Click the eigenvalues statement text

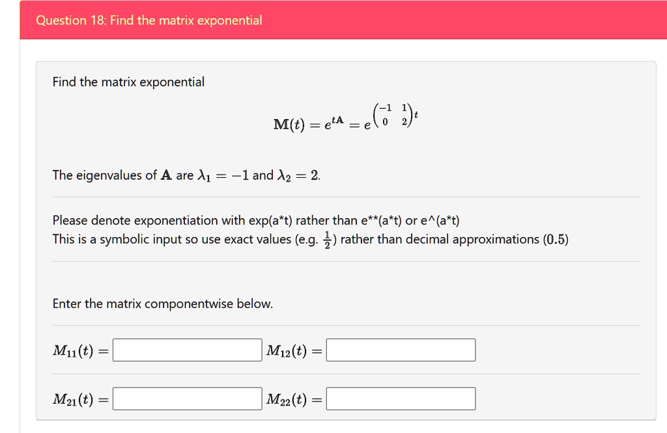(x=186, y=175)
